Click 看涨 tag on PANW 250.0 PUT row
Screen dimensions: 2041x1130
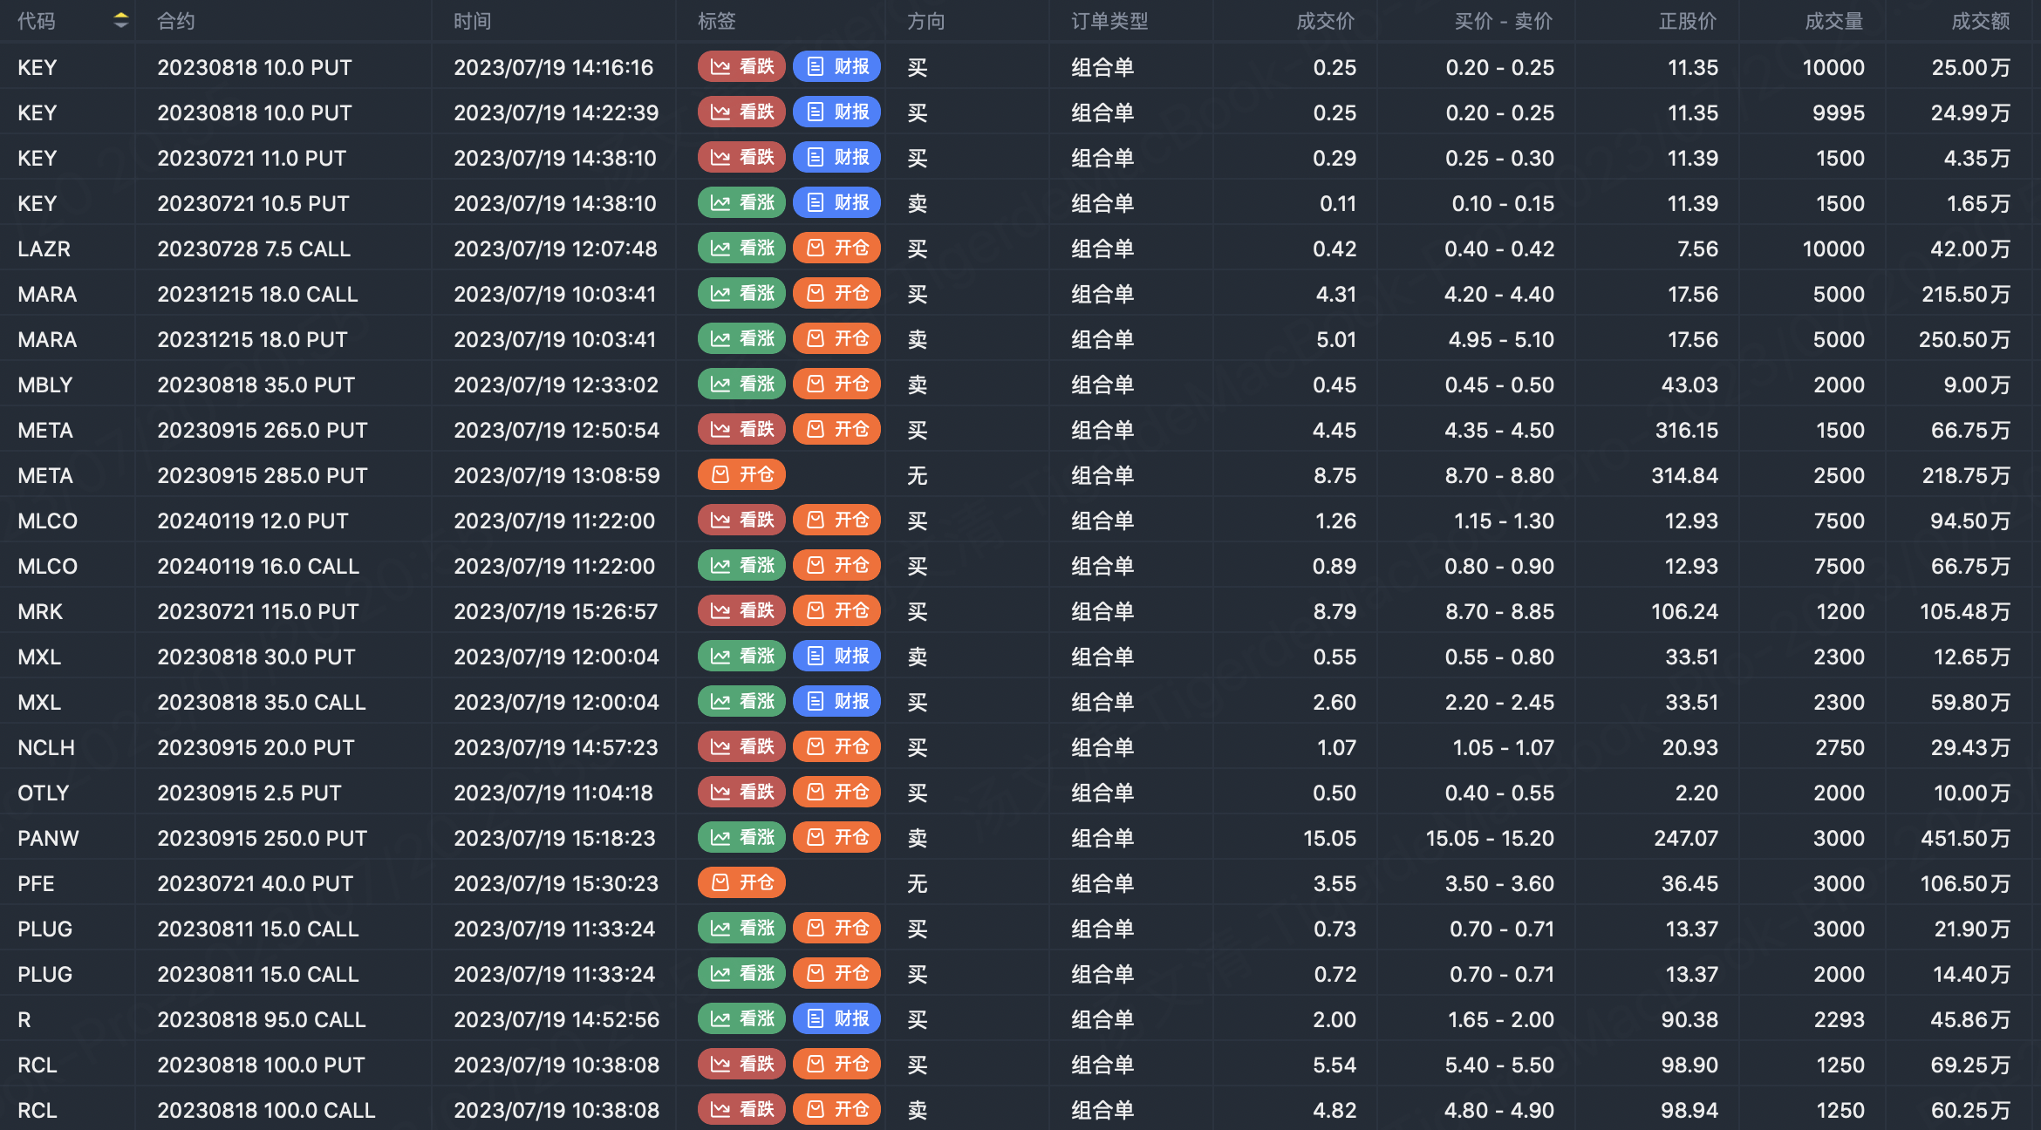click(741, 838)
